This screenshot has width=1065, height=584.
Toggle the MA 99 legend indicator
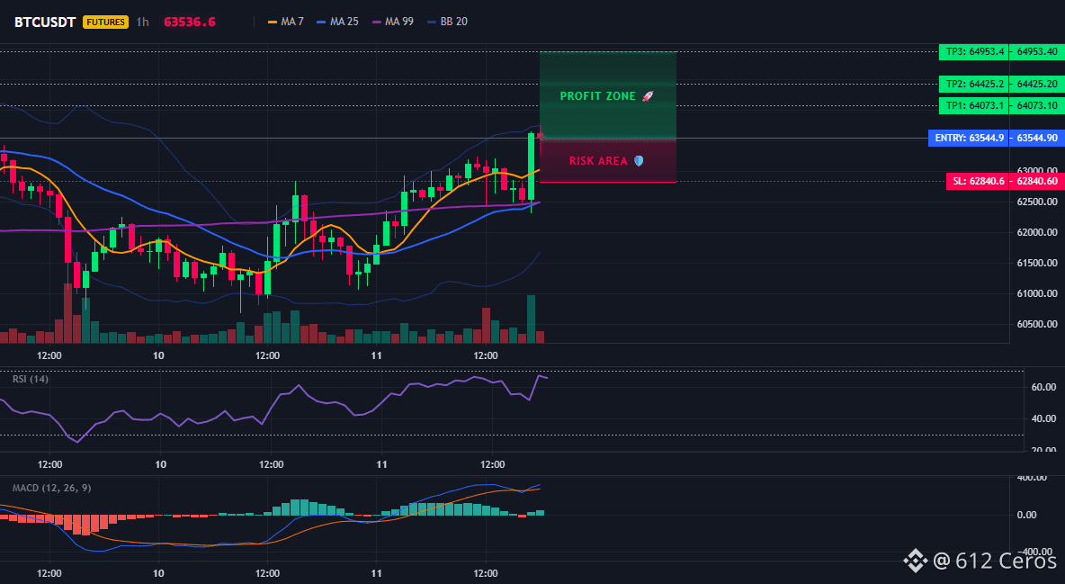click(392, 22)
